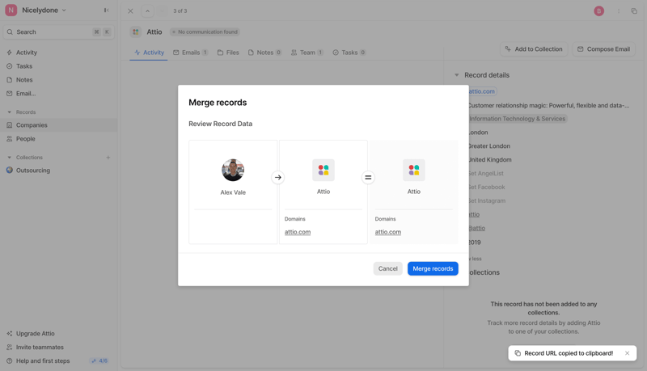
Task: Switch to the record's Tasks tab
Action: 349,53
